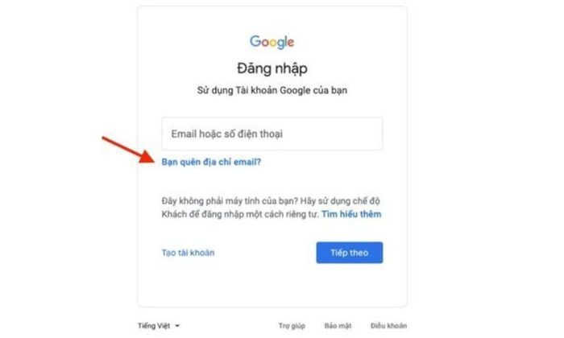Open the Điều khoản footer link
This screenshot has width=564, height=338.
pos(388,326)
